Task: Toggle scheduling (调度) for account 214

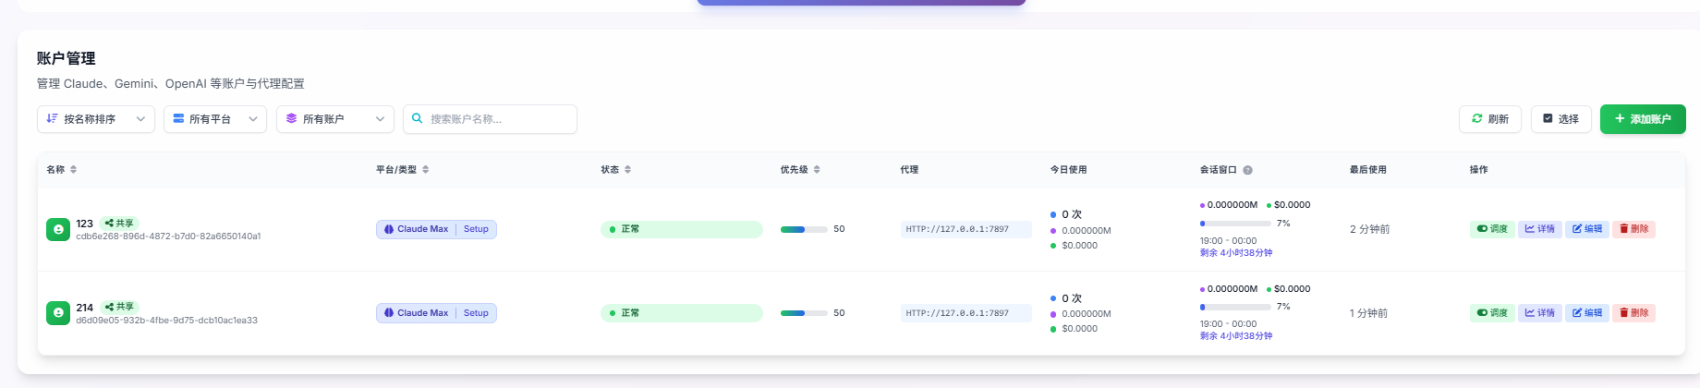Action: click(1492, 313)
